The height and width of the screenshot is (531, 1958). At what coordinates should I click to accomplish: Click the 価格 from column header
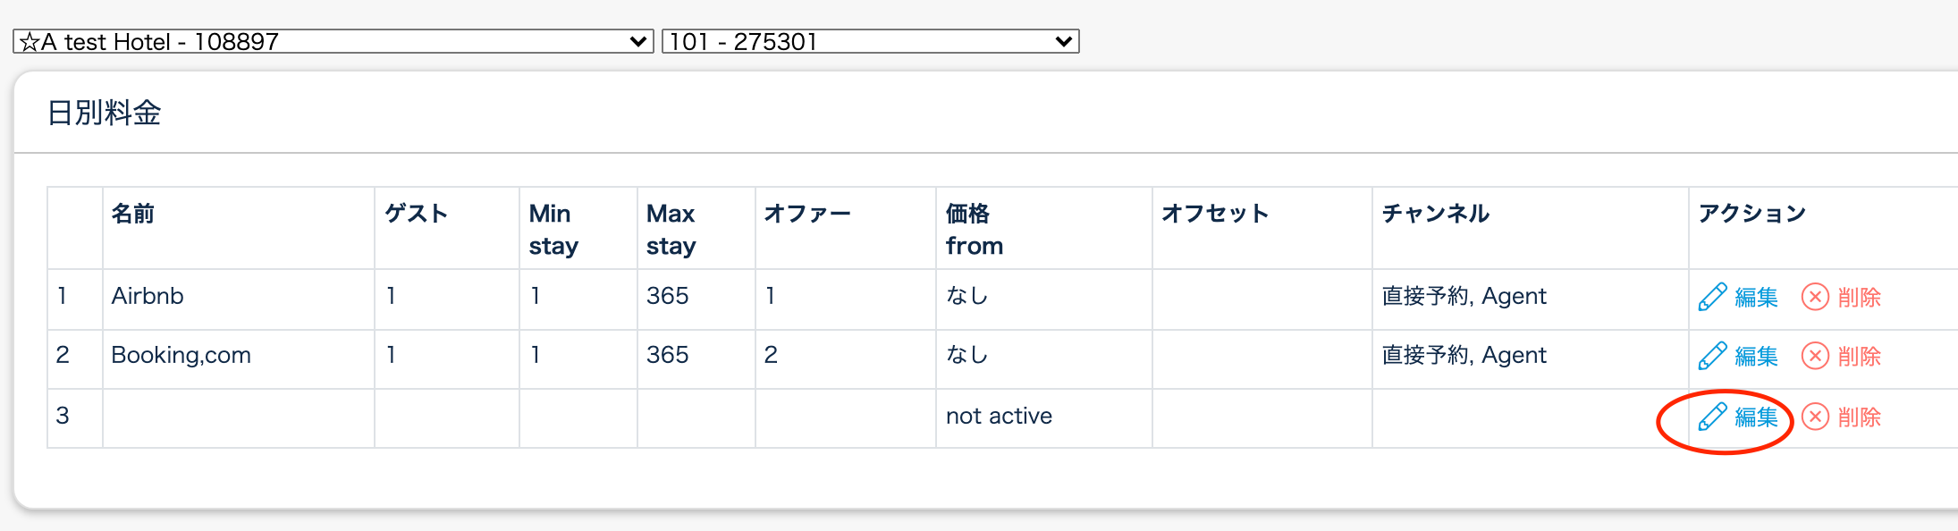[x=975, y=229]
